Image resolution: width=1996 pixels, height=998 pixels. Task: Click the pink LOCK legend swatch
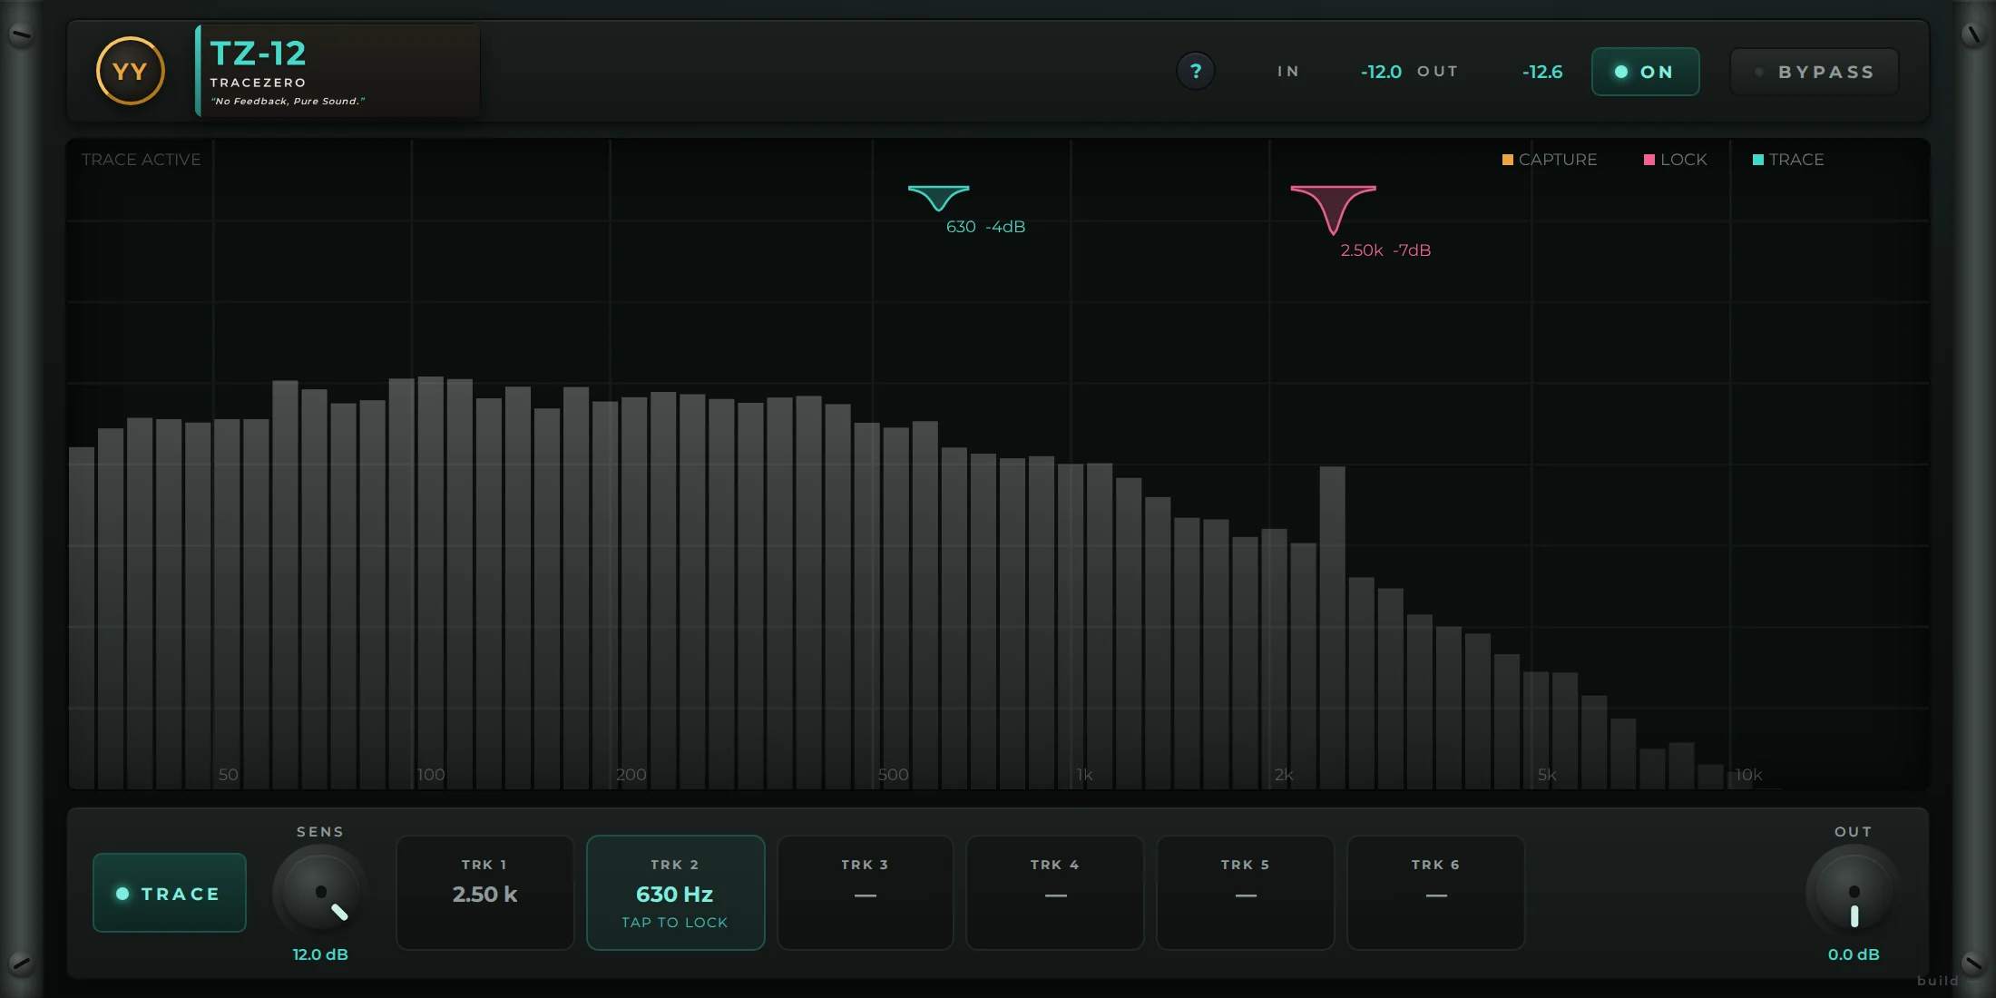[x=1649, y=160]
